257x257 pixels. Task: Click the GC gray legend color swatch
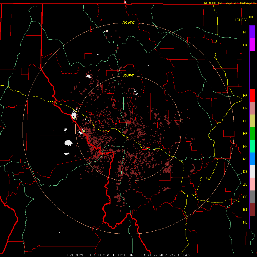point(252,197)
